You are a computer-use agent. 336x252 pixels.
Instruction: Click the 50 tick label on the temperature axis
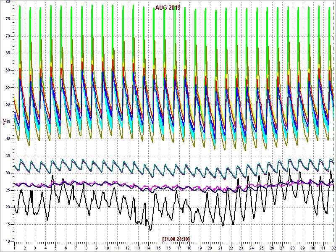8,105
